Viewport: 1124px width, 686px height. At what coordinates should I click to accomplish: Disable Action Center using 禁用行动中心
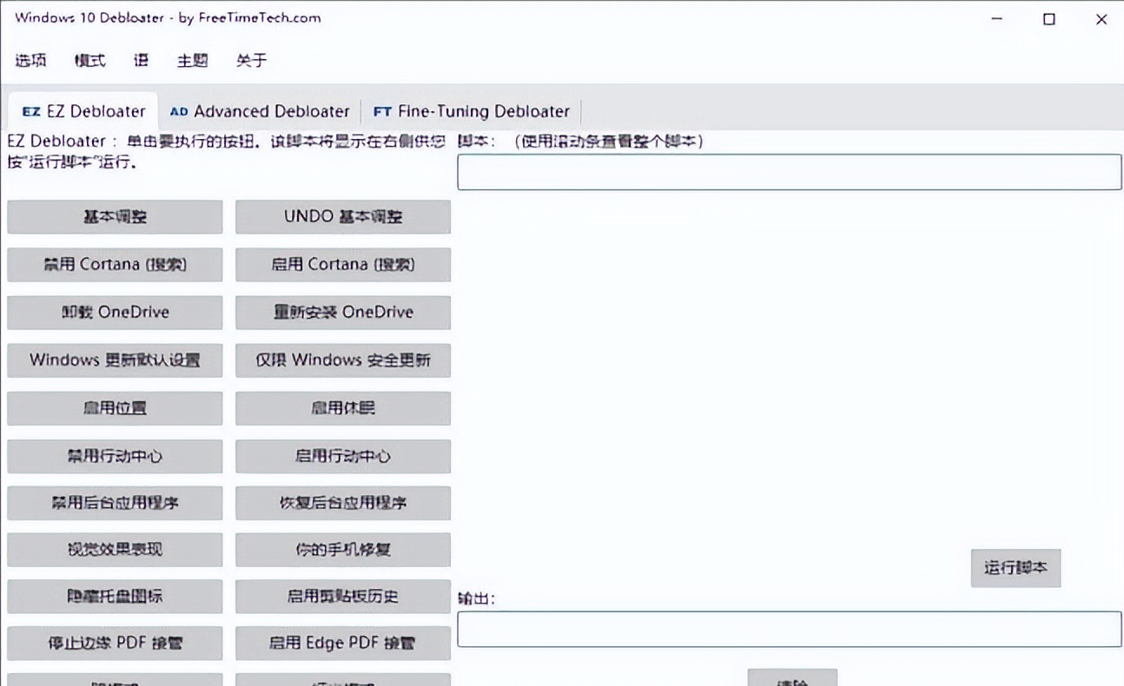114,456
